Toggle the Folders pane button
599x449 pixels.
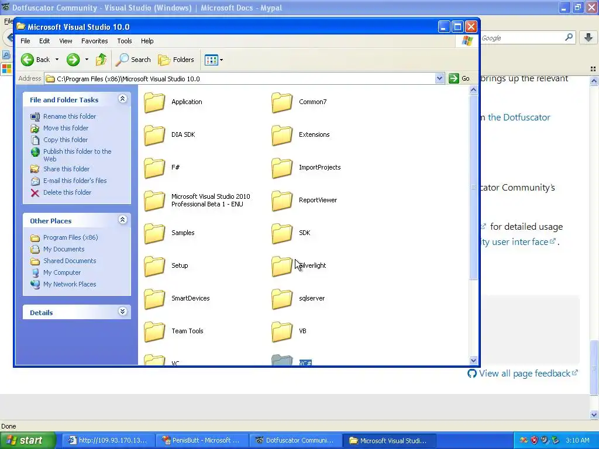(176, 60)
